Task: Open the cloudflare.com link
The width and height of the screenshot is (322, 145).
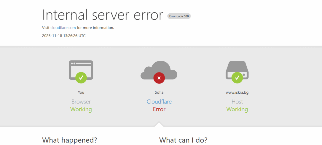Action: pyautogui.click(x=63, y=28)
